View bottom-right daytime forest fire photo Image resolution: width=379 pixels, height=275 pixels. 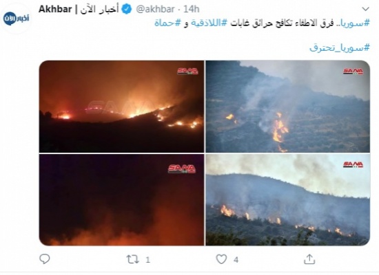click(x=288, y=200)
